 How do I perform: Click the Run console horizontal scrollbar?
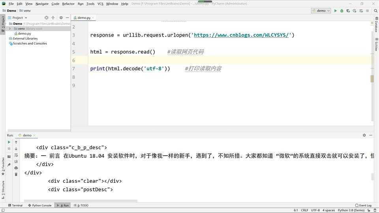pos(81,201)
